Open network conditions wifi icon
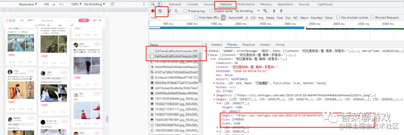 coord(265,11)
